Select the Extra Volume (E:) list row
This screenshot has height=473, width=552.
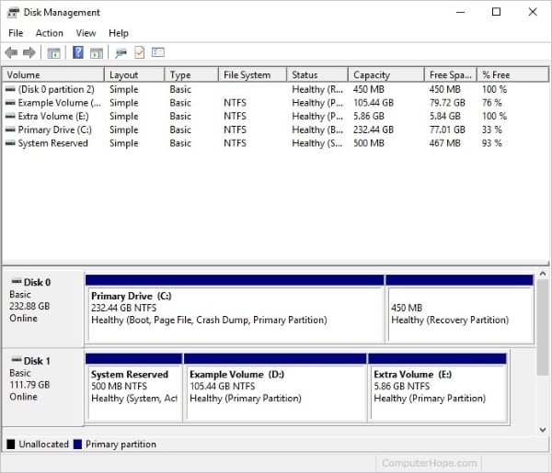coord(275,117)
